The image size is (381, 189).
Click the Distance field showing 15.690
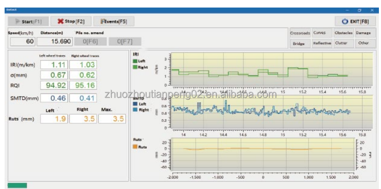[54, 41]
